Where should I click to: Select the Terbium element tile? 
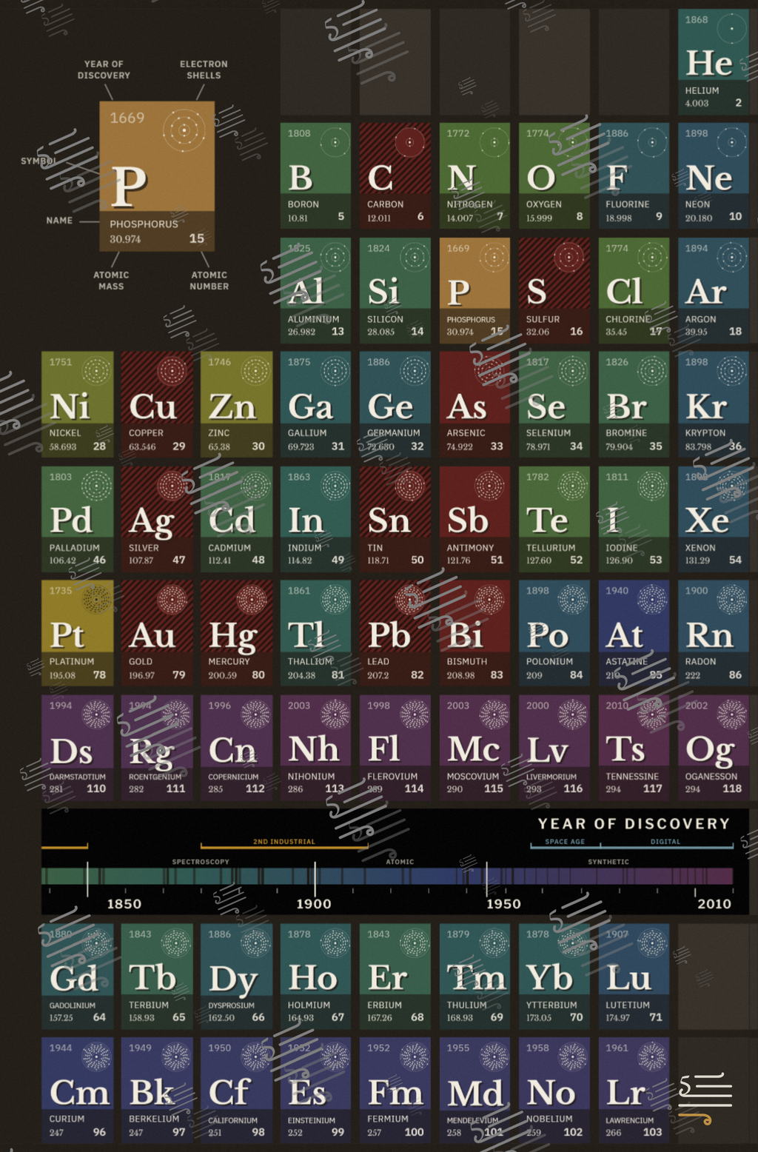pos(157,976)
